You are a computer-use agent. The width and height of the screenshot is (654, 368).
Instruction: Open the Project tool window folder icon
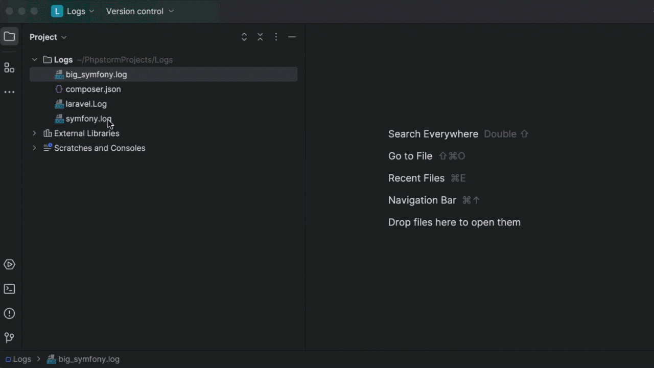coord(9,37)
